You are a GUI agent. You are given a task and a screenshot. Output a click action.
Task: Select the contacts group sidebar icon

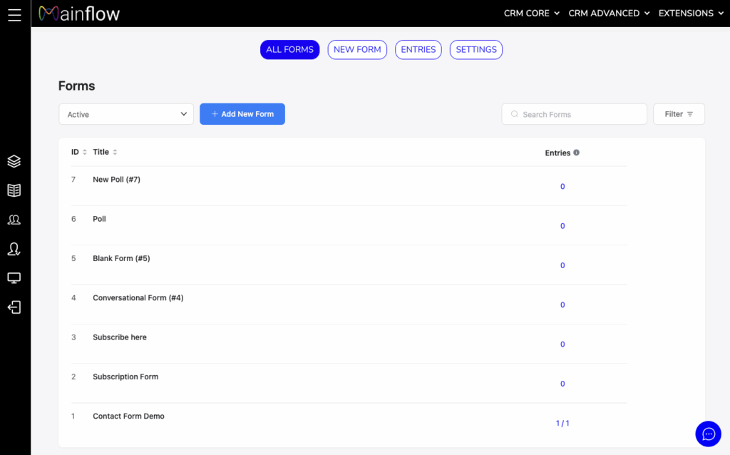pos(14,220)
